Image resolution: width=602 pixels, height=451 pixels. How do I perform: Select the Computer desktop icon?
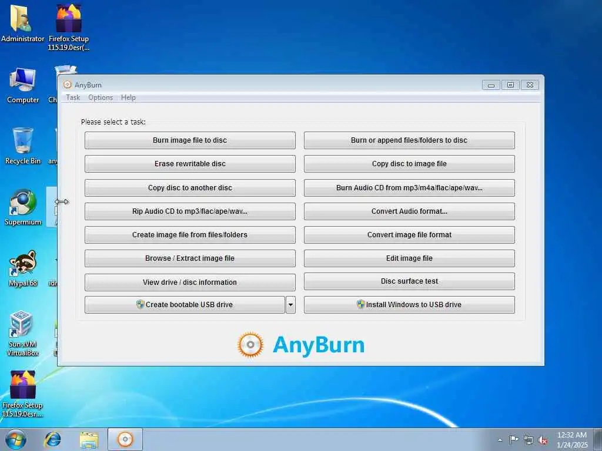[23, 85]
